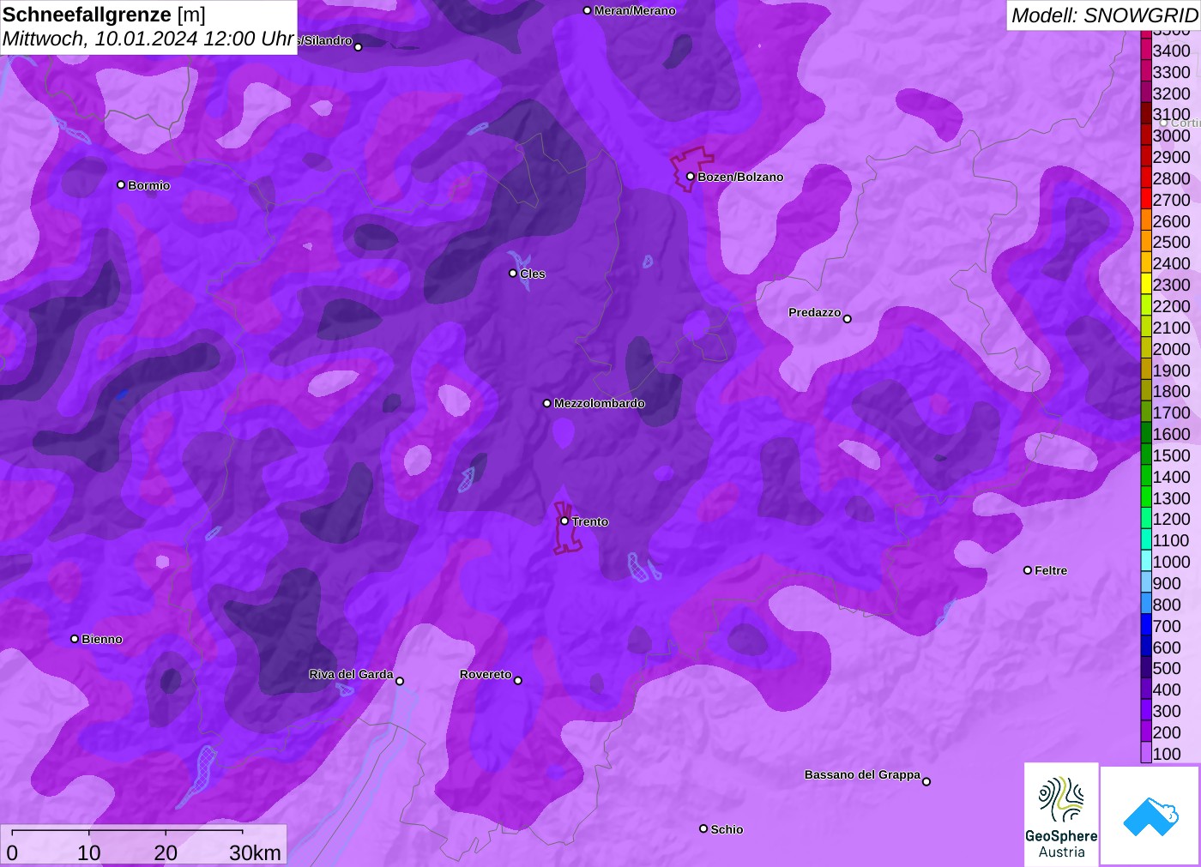Screen dimensions: 1201x867
Task: Click the 30km scale bar label
Action: coord(255,852)
